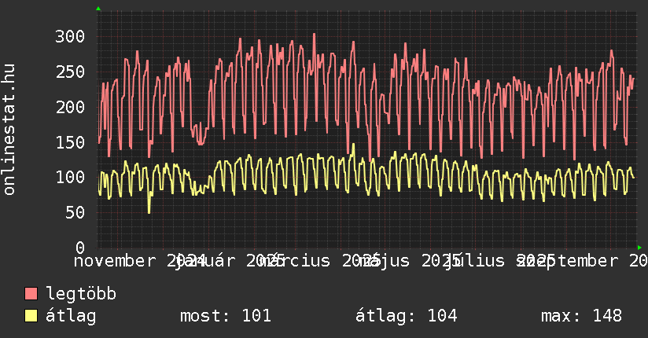The image size is (648, 338).
Task: Click the 'november' x-axis label
Action: 118,261
